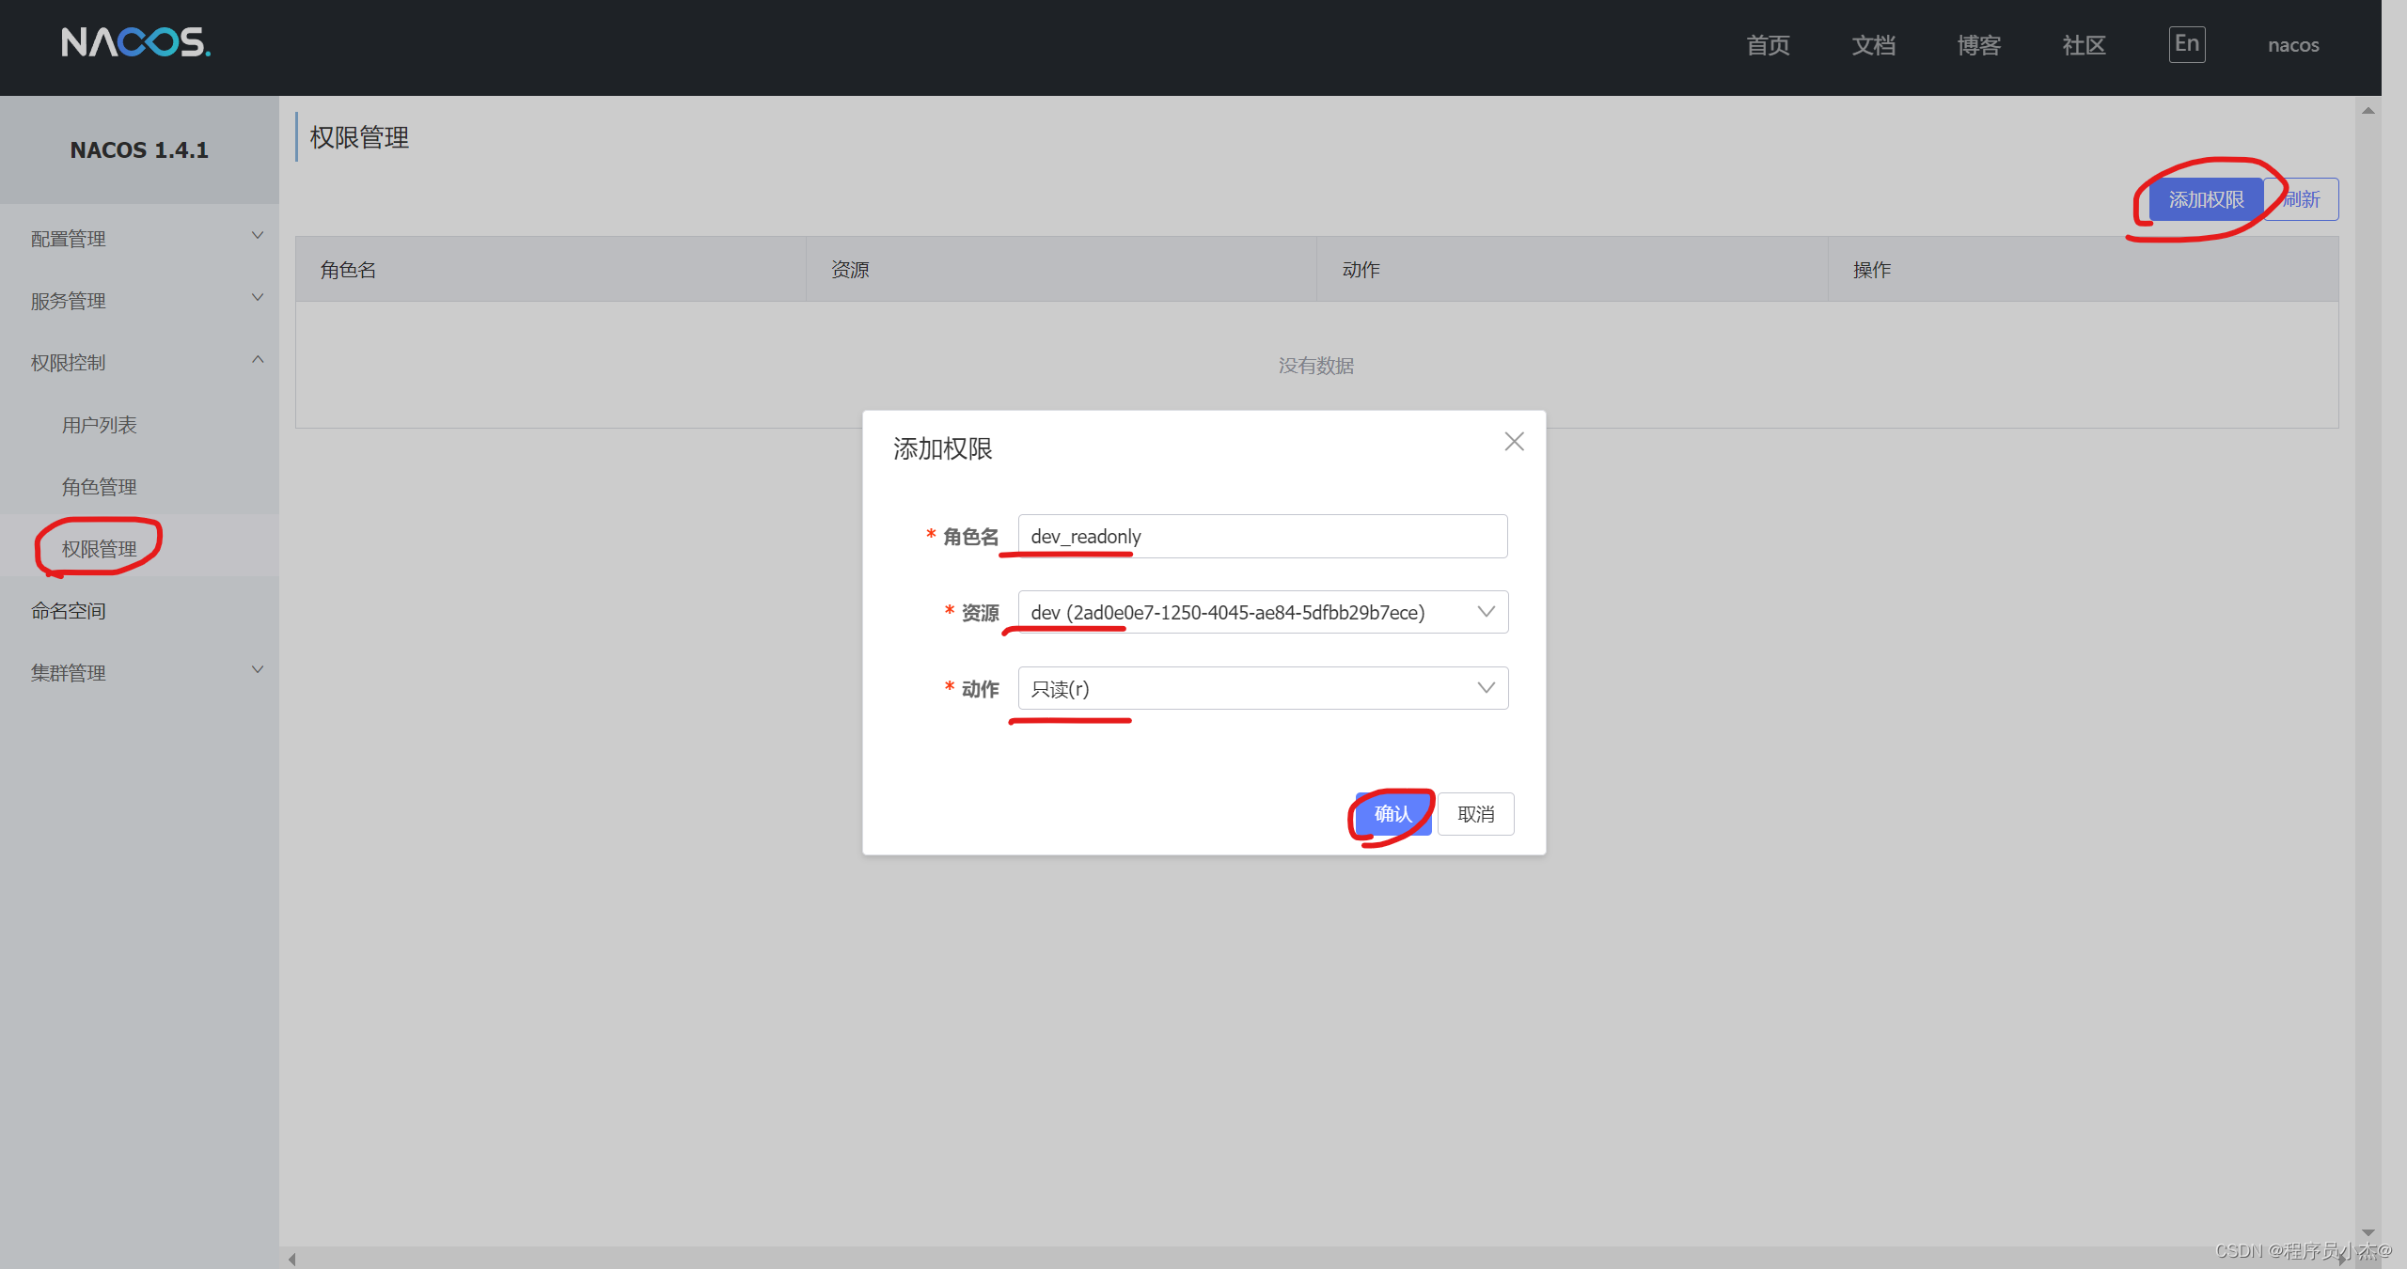Image resolution: width=2407 pixels, height=1269 pixels.
Task: Expand the 集群管理 sidebar menu
Action: [x=139, y=673]
